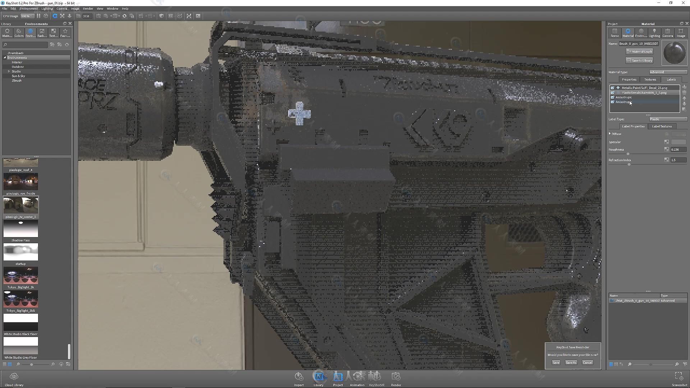Click the Cancel button in the save reminder
The height and width of the screenshot is (388, 690).
pos(588,362)
